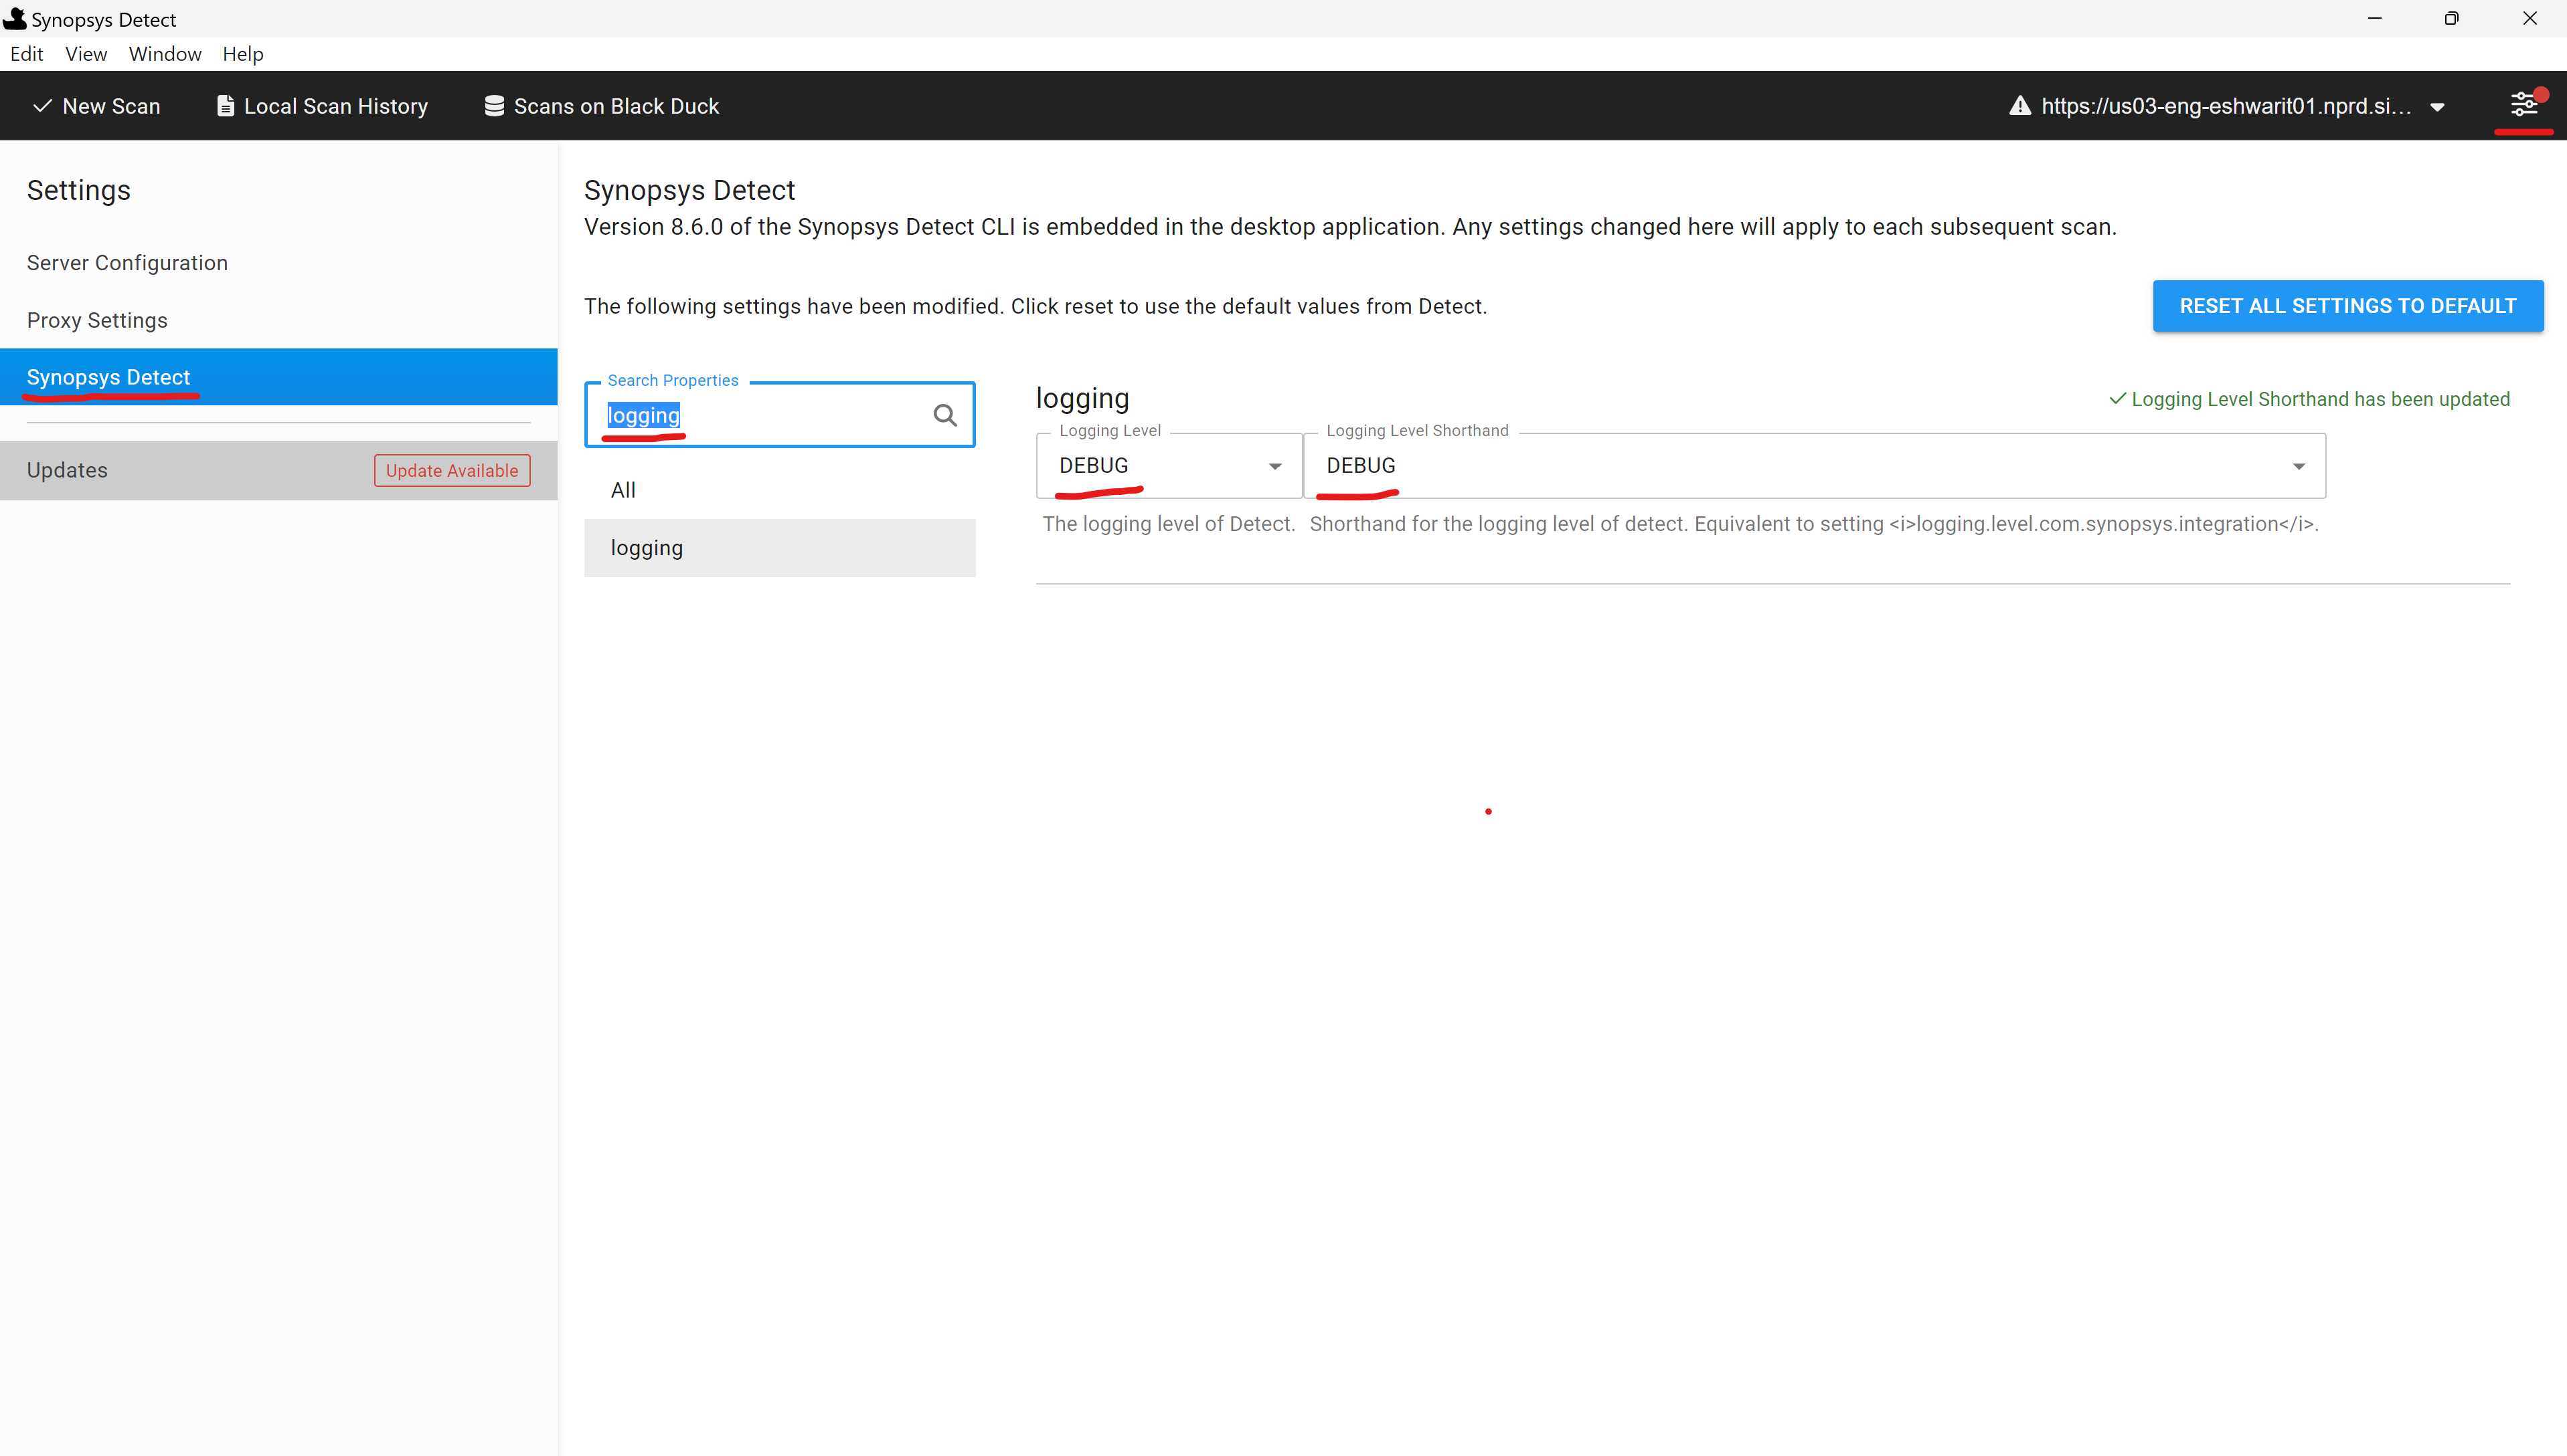2567x1456 pixels.
Task: Click Reset All Settings to Default
Action: pyautogui.click(x=2348, y=306)
